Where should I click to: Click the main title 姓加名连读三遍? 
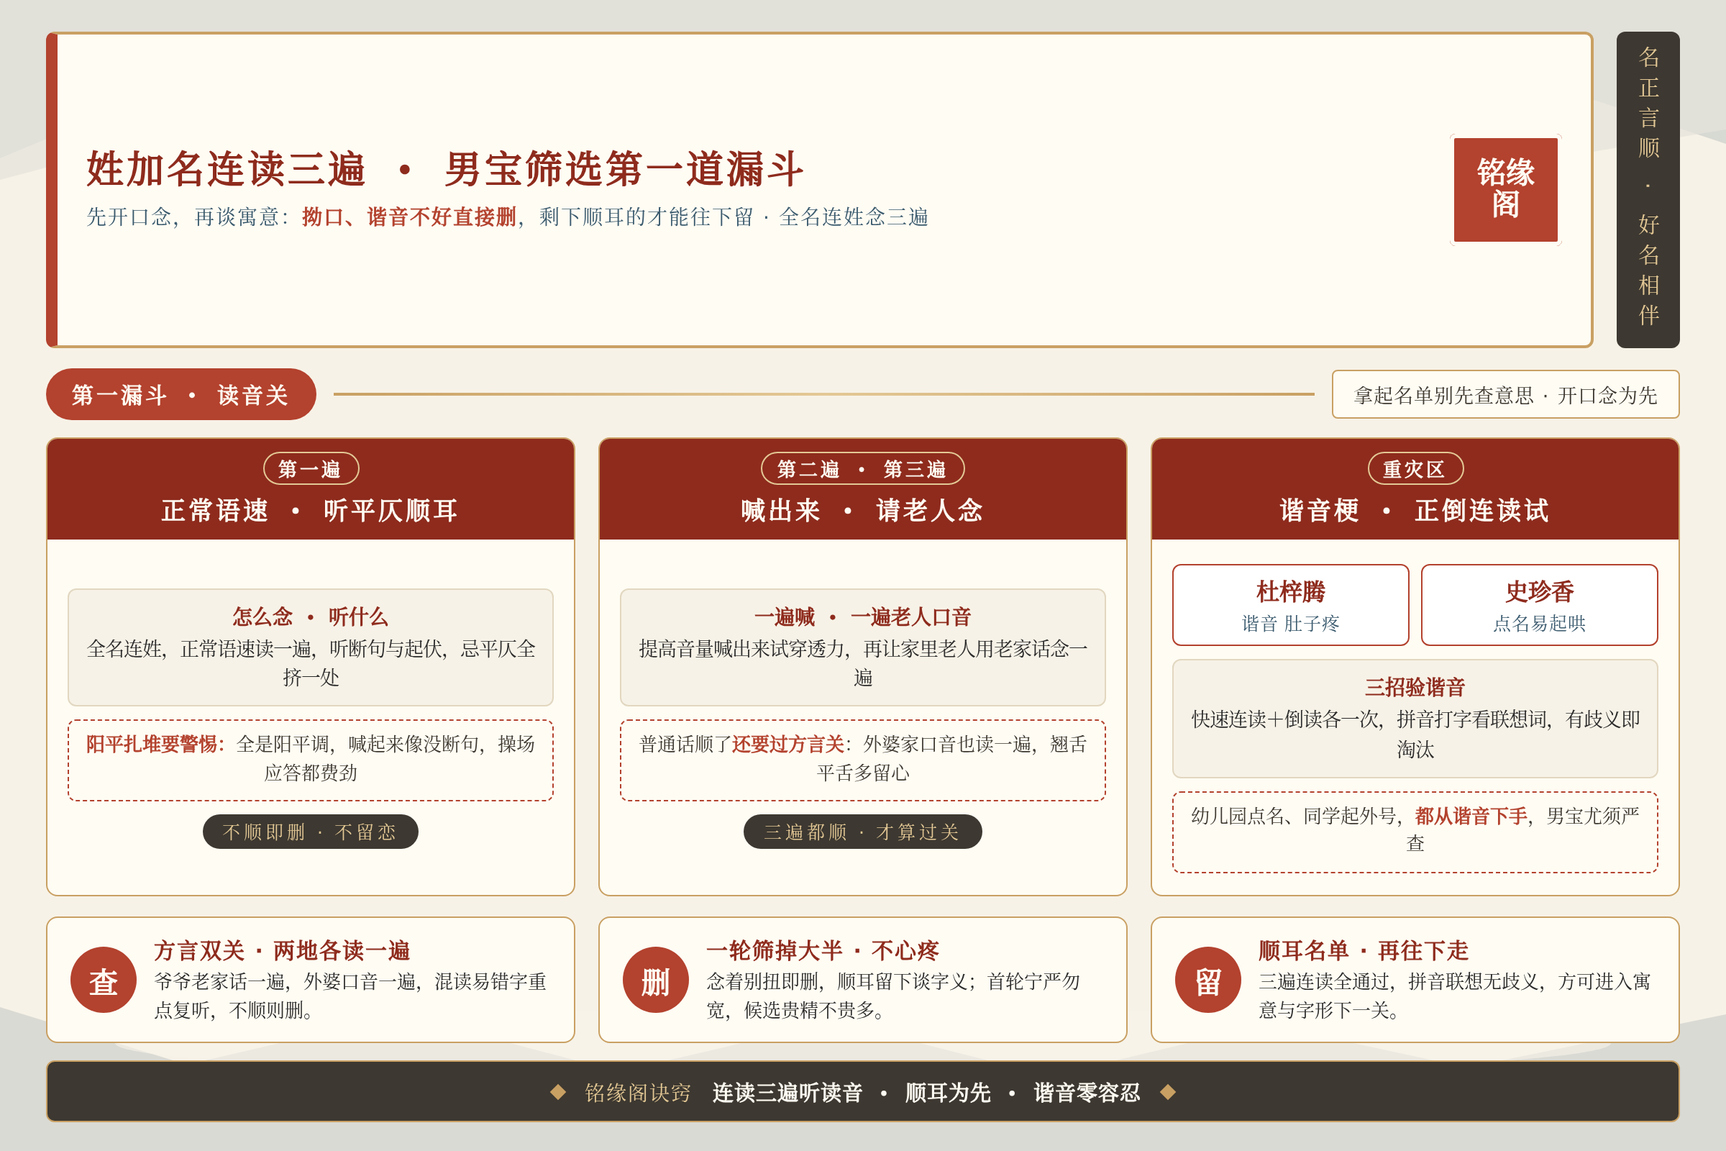226,169
